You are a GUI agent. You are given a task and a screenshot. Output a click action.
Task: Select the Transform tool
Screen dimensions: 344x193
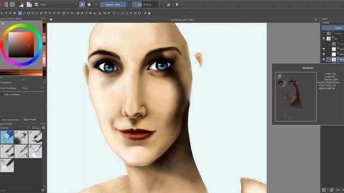tap(63, 13)
